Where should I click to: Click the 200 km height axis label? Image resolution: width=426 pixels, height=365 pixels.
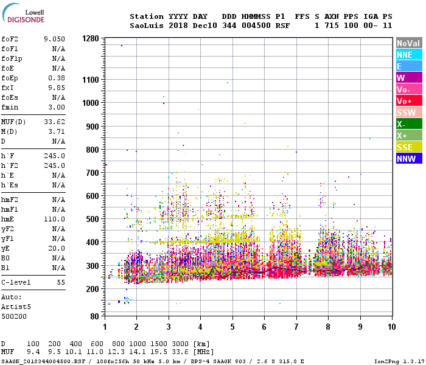93,289
